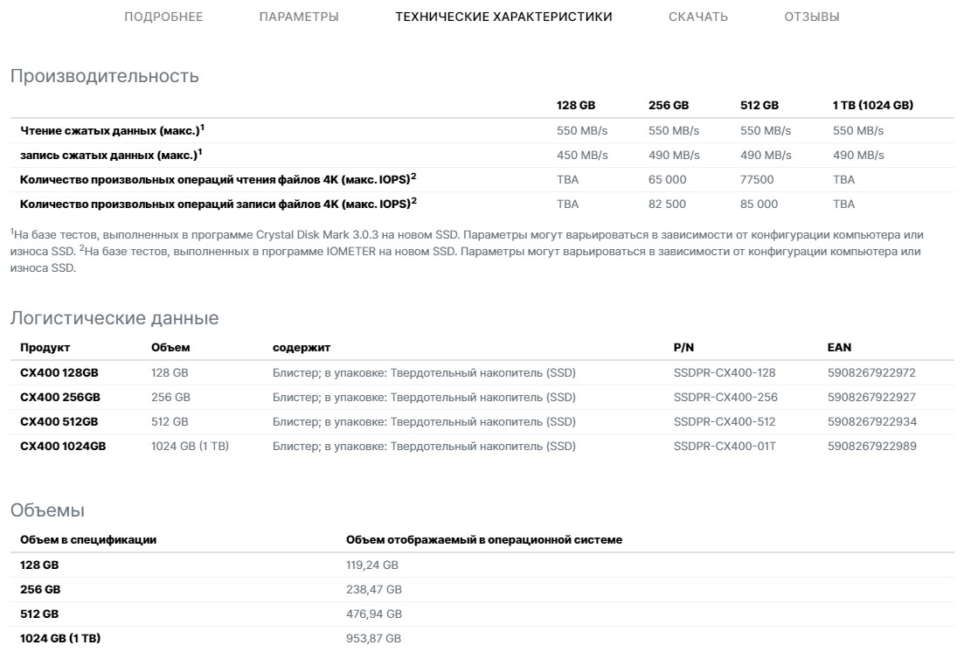The image size is (971, 652).
Task: Select the 128 GB performance column header
Action: [x=575, y=105]
